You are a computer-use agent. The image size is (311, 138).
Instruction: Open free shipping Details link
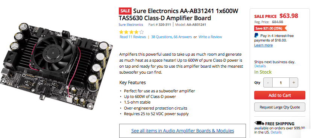pos(276,132)
